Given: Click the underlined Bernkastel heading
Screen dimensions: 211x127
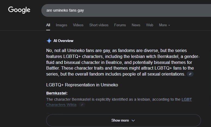Looking at the screenshot, I should 57,93.
